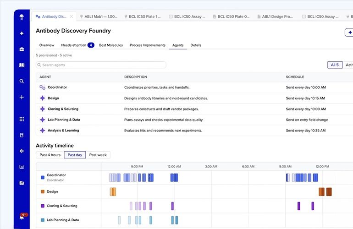Click the sparkle button at top right
The height and width of the screenshot is (229, 353).
pyautogui.click(x=350, y=33)
